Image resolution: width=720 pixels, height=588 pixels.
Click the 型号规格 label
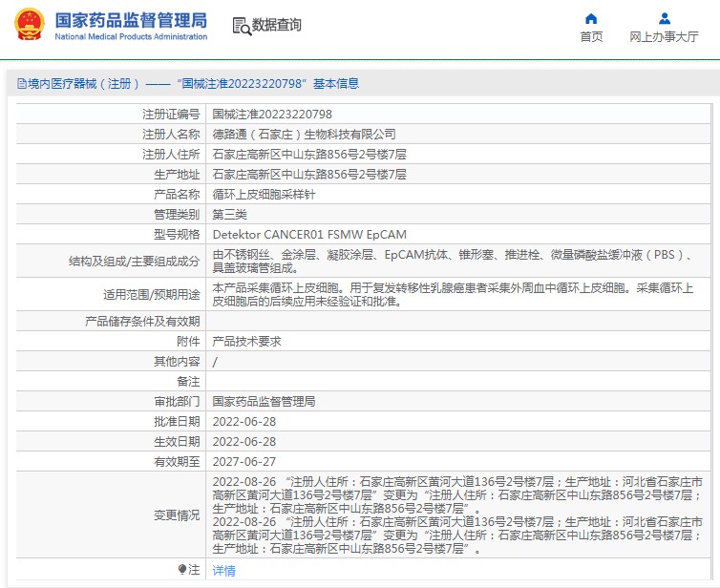click(177, 235)
